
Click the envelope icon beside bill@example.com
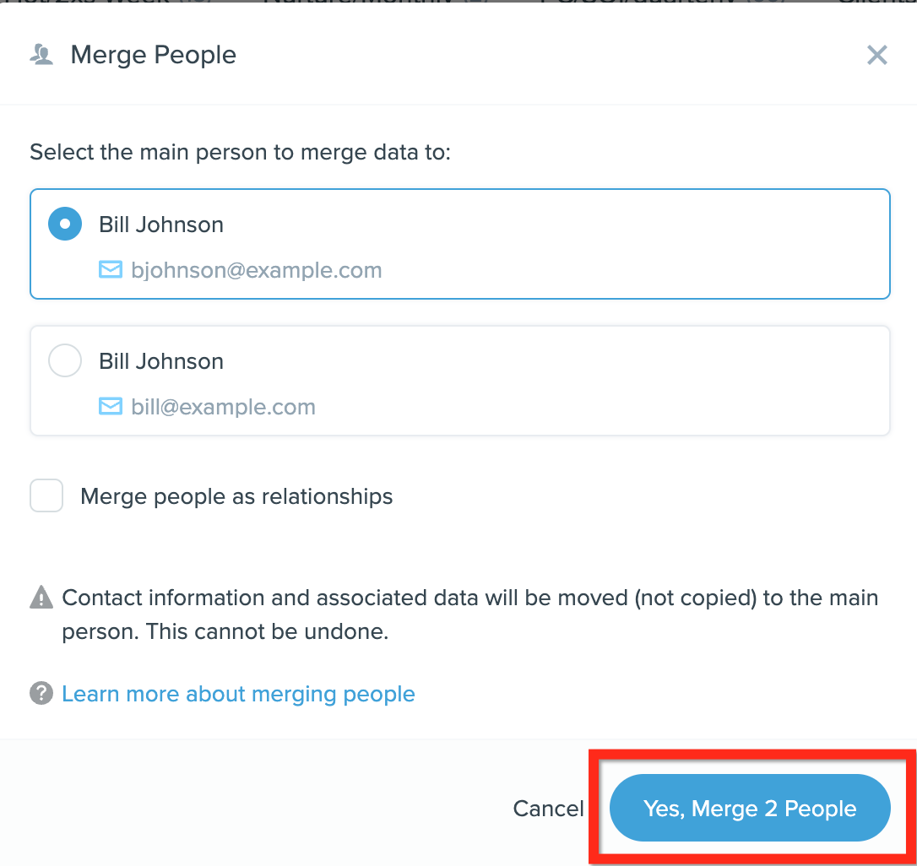coord(111,406)
